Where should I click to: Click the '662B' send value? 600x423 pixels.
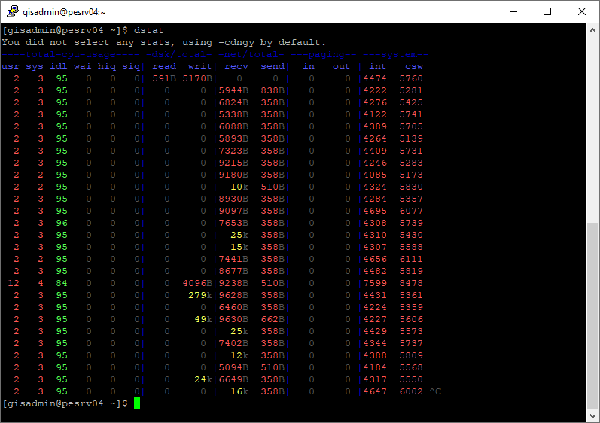[x=273, y=319]
